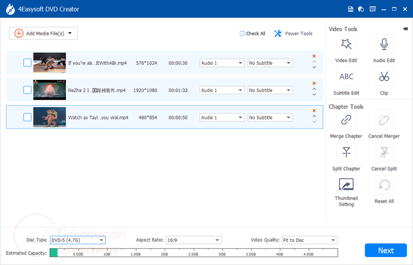Move Watch as Tayl file up with arrow
Image resolution: width=413 pixels, height=265 pixels.
coord(314,116)
